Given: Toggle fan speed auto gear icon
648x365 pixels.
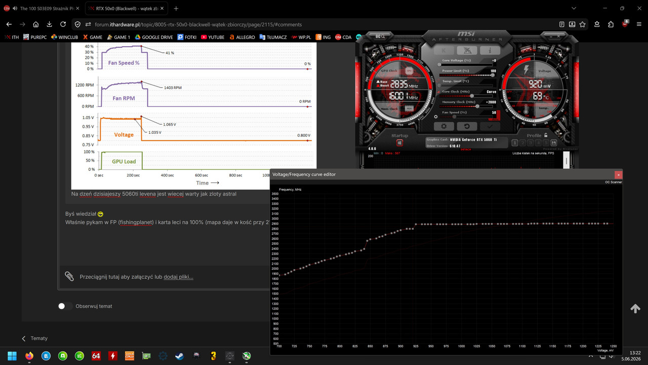Looking at the screenshot, I should click(436, 117).
